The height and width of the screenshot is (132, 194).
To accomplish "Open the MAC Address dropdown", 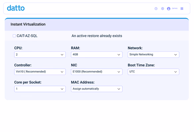I will pos(97,89).
